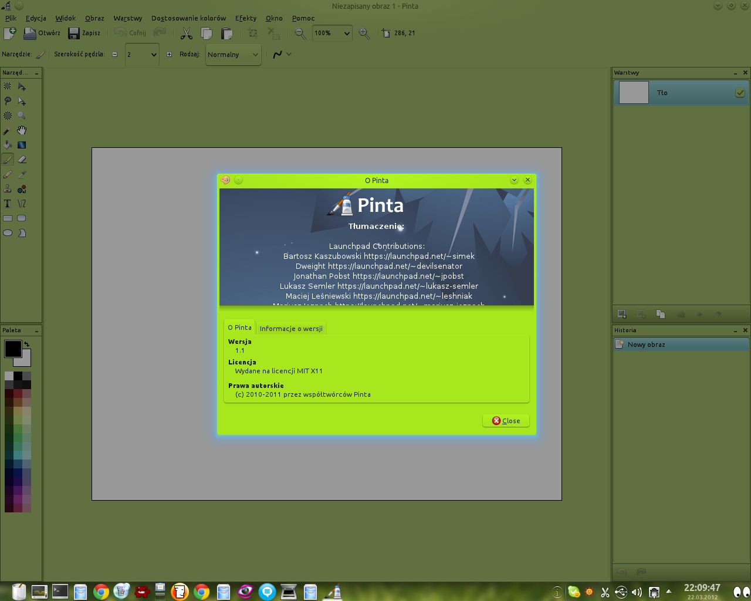Open the antialiasing curve dropdown arrow
The image size is (751, 601).
coord(289,55)
